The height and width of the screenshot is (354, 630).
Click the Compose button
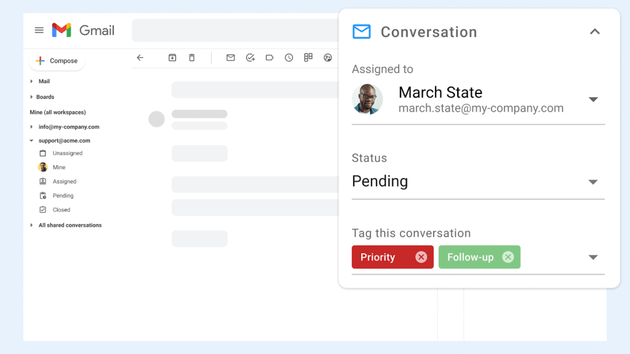click(57, 61)
